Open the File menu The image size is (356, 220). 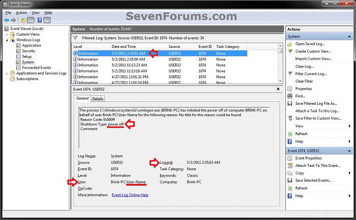(8, 13)
